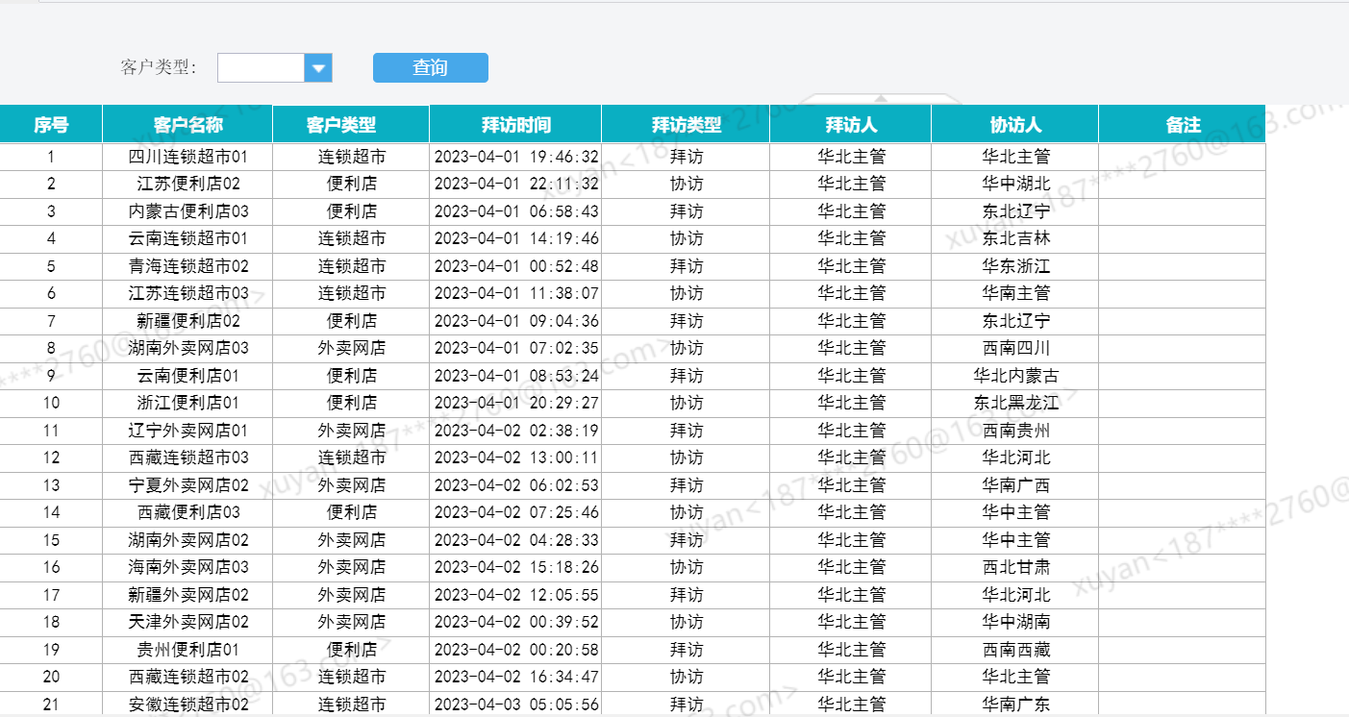Click the 拜访时间 column header
1349x717 pixels.
pyautogui.click(x=515, y=125)
